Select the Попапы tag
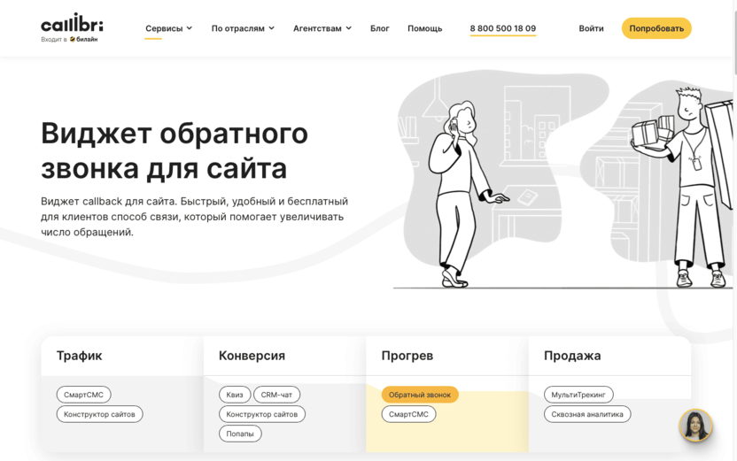737x461 pixels. pos(240,434)
